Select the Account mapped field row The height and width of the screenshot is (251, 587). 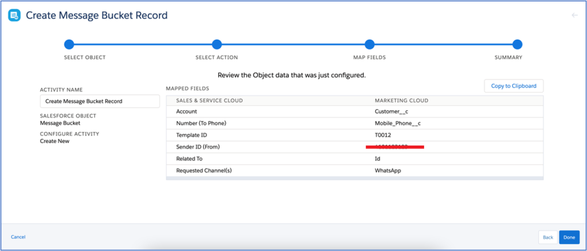354,112
